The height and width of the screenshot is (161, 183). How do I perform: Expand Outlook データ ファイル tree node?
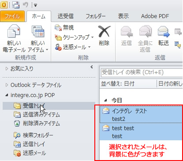pyautogui.click(x=7, y=85)
